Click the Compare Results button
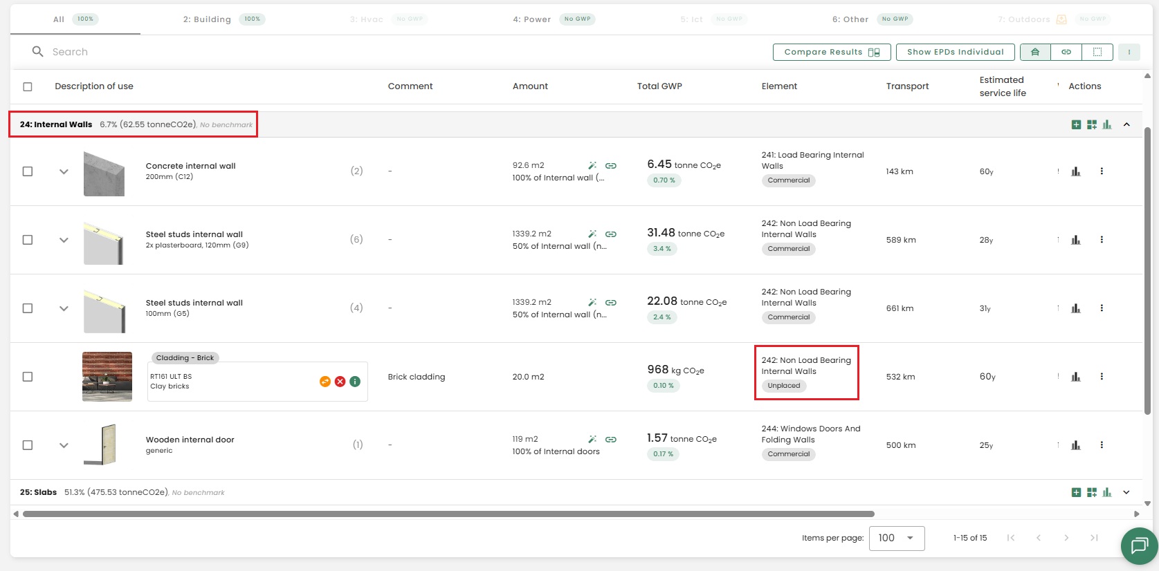1159x571 pixels. [x=831, y=52]
